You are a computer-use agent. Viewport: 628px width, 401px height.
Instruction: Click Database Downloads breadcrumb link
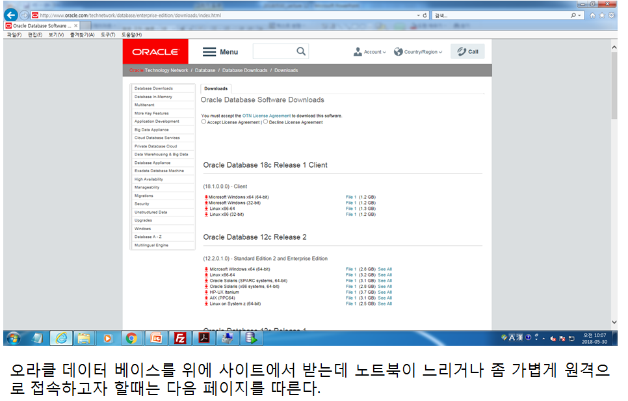244,70
